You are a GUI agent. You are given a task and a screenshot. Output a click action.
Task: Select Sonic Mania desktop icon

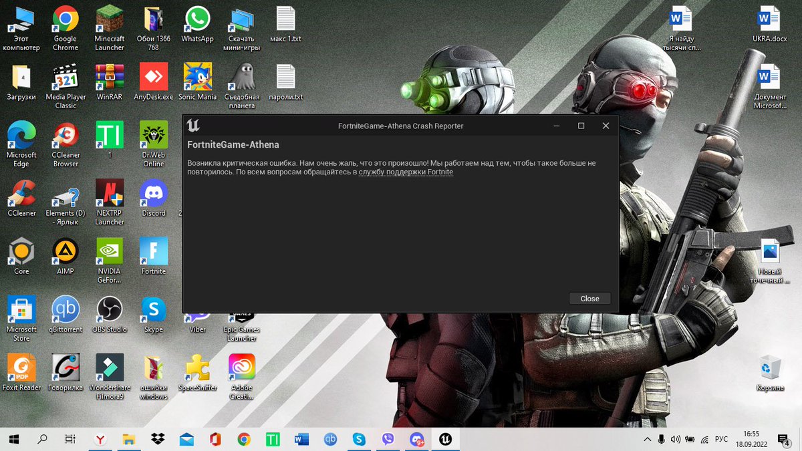click(x=197, y=82)
